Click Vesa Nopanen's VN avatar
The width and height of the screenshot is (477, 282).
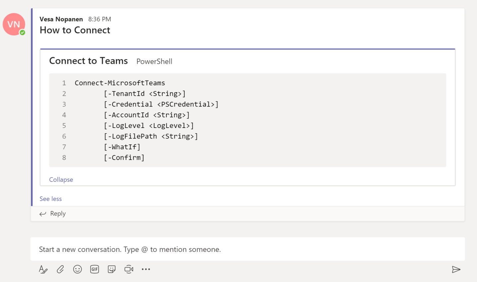tap(14, 24)
